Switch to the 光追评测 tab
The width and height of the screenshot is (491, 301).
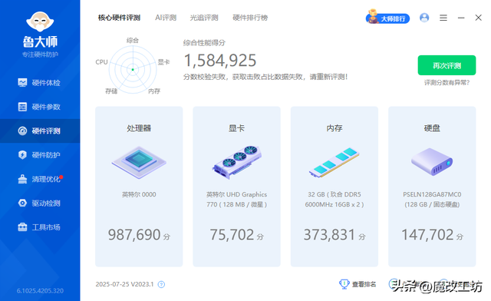tap(204, 18)
